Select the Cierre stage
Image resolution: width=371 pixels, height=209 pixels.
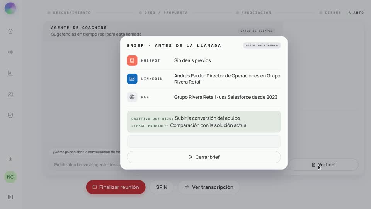(x=330, y=12)
